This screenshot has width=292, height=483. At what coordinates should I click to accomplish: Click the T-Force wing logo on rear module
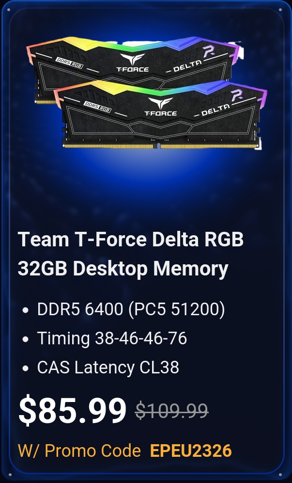point(132,63)
